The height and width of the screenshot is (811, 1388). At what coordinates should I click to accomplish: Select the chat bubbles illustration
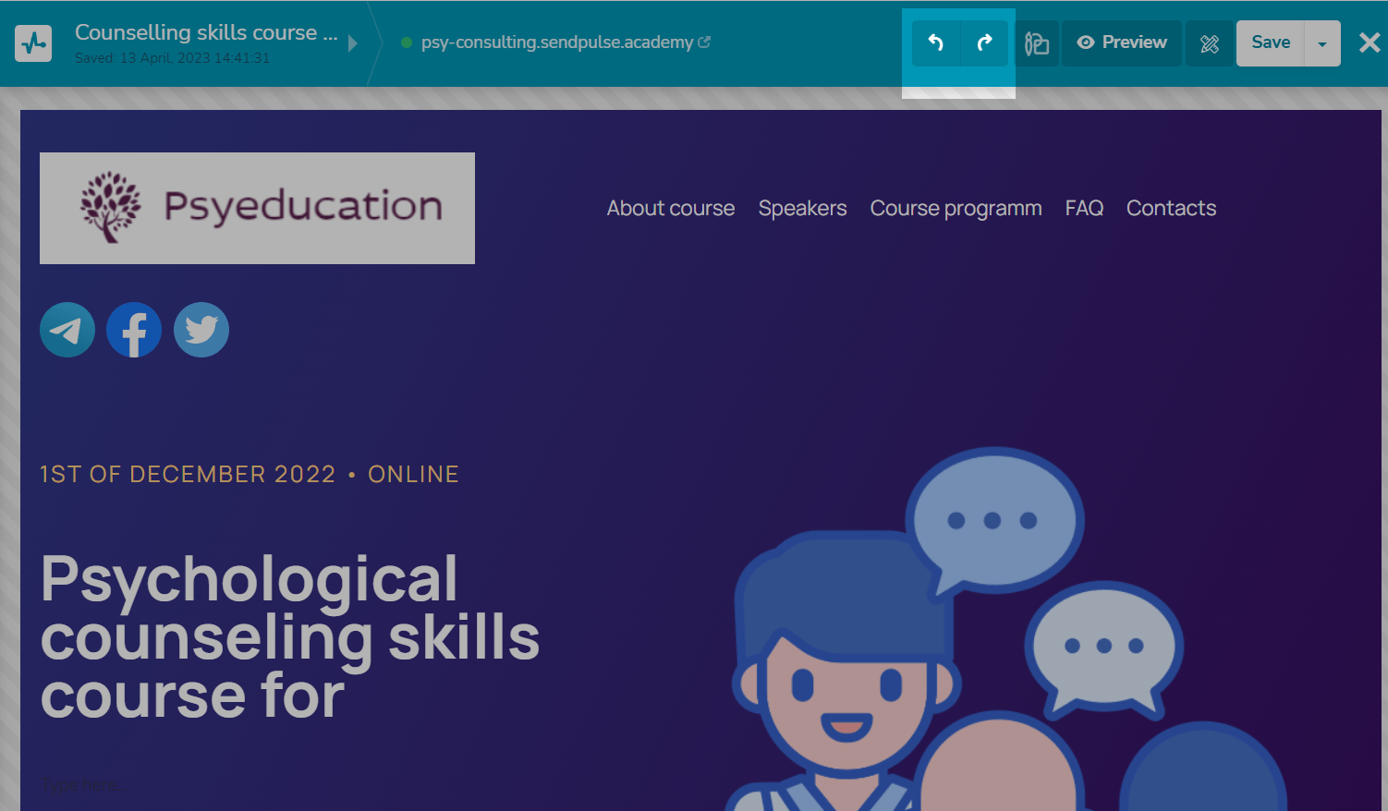click(x=1007, y=628)
